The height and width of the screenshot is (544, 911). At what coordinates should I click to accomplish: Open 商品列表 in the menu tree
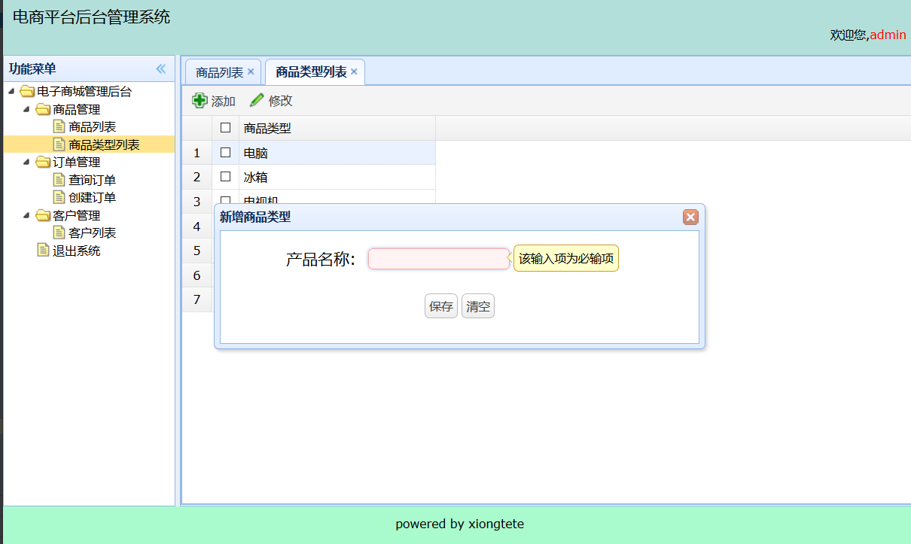point(92,127)
